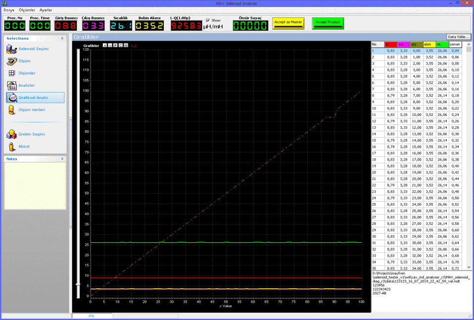Click the magenta 'out' column header

click(x=404, y=45)
